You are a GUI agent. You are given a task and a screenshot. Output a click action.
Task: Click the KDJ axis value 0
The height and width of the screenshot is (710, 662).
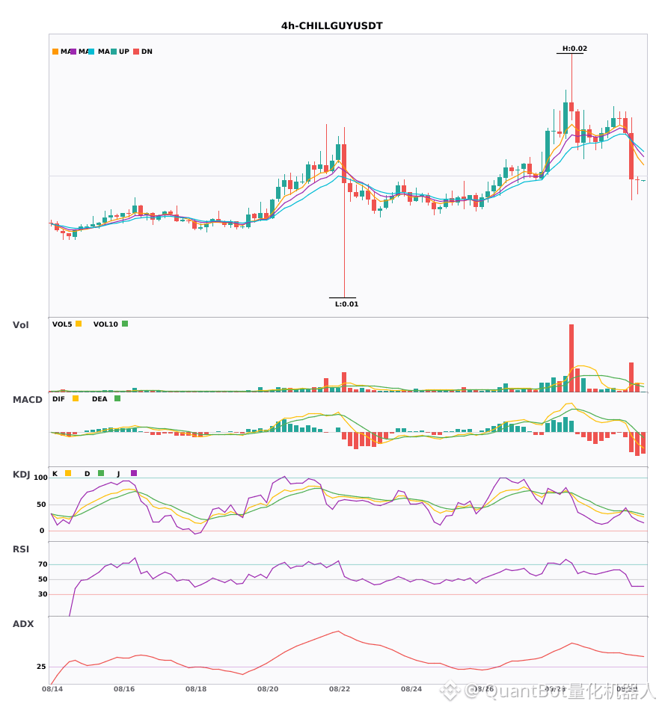42,531
